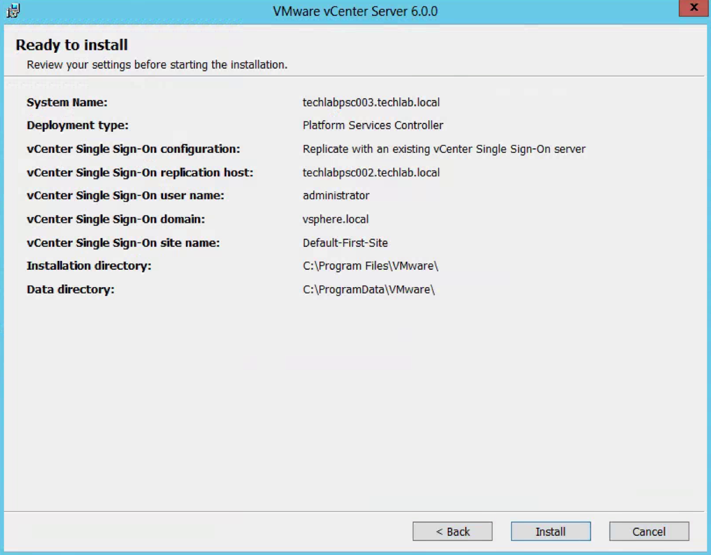This screenshot has width=711, height=555.
Task: Click the 'Ready to install' heading
Action: click(71, 45)
